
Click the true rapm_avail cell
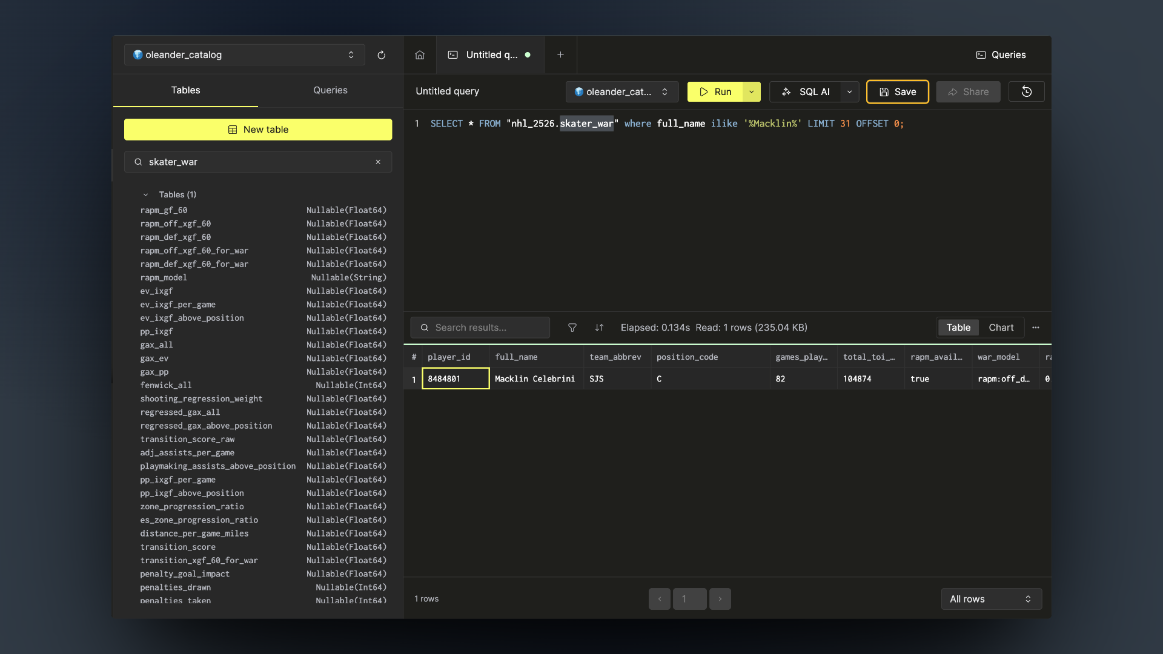pos(938,378)
